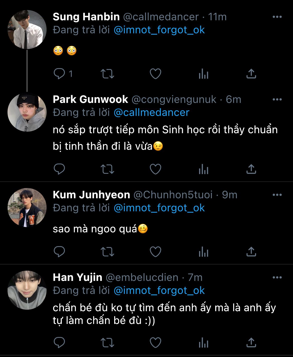Reply to Park Gunwook's tweet

point(60,169)
